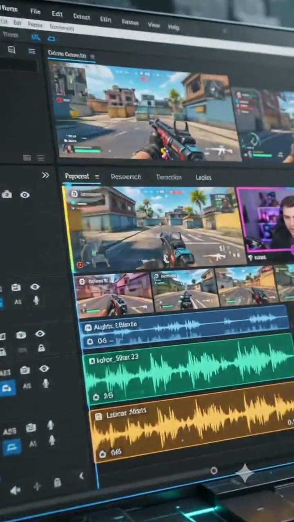The image size is (294, 522).
Task: Click the dark search field in the left panel
Action: click(19, 66)
